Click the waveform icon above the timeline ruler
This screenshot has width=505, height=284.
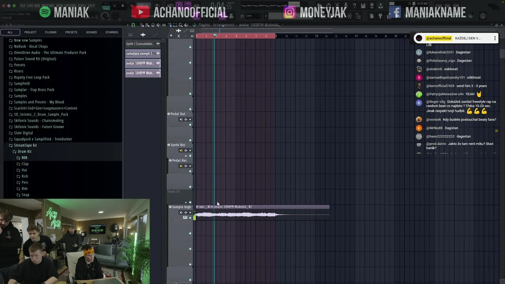178,31
